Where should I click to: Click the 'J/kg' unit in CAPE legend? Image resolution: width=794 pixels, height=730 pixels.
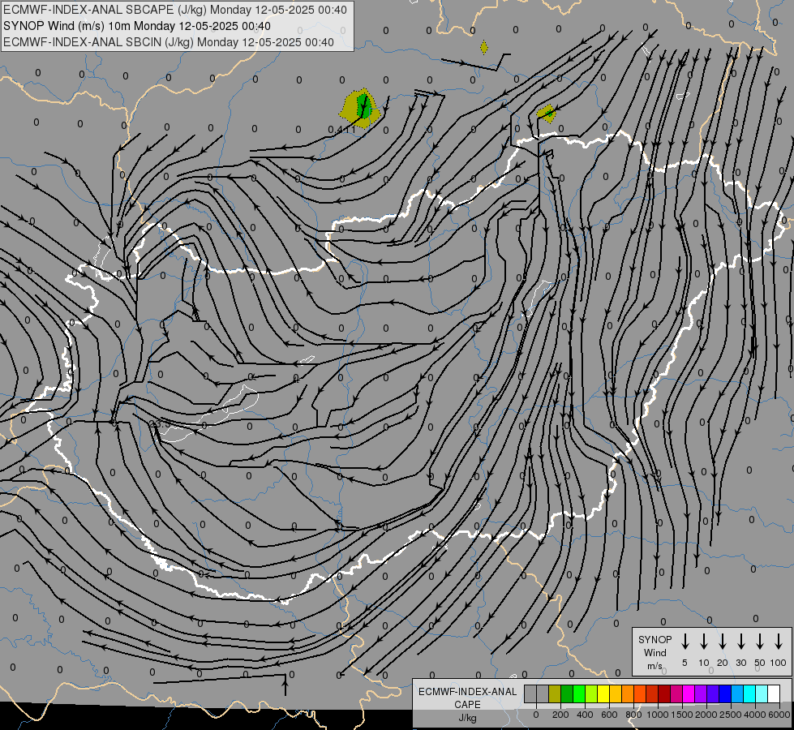coord(467,718)
